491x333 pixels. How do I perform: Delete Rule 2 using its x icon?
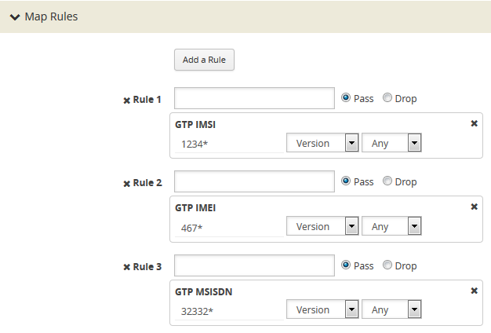point(127,183)
